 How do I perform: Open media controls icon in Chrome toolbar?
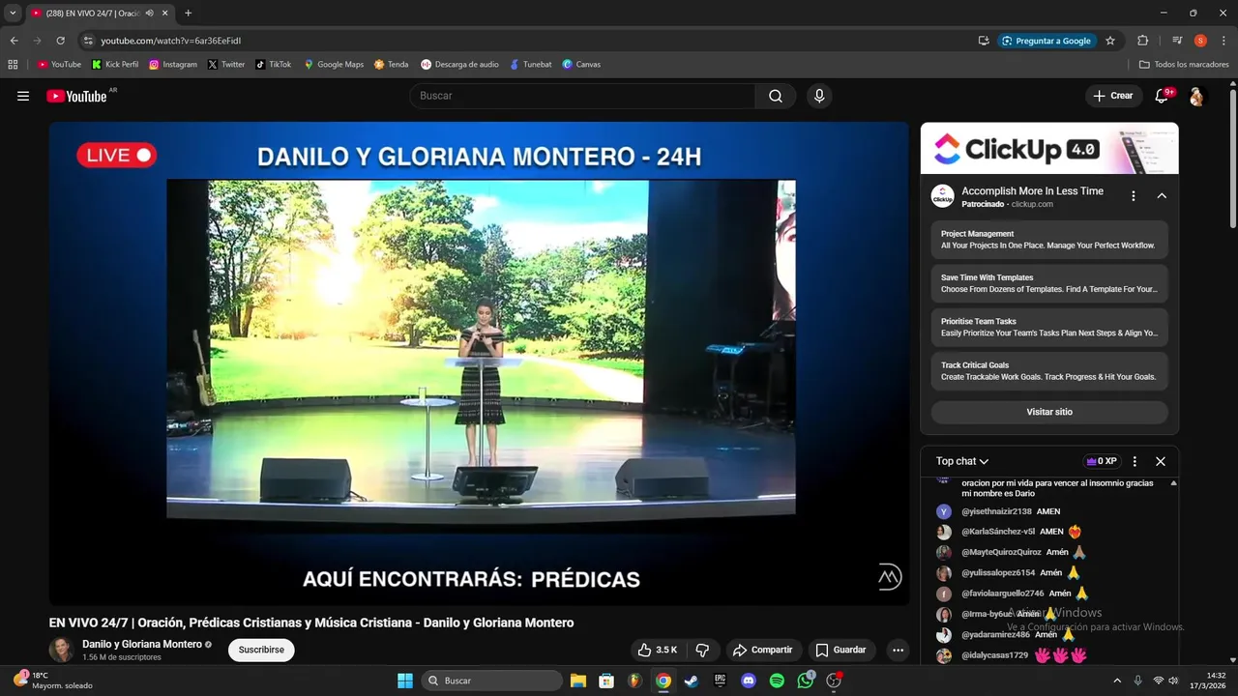pos(1177,41)
